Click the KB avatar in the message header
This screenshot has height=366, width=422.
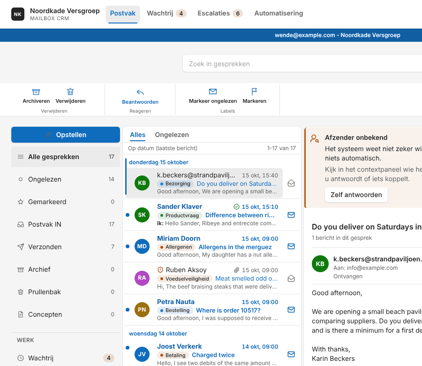click(320, 264)
